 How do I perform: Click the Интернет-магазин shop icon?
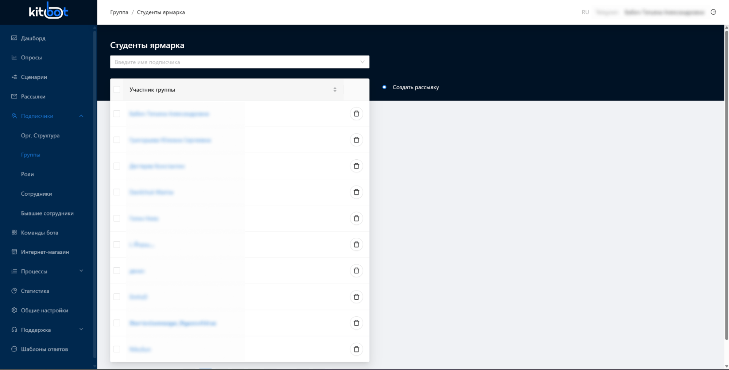tap(14, 252)
